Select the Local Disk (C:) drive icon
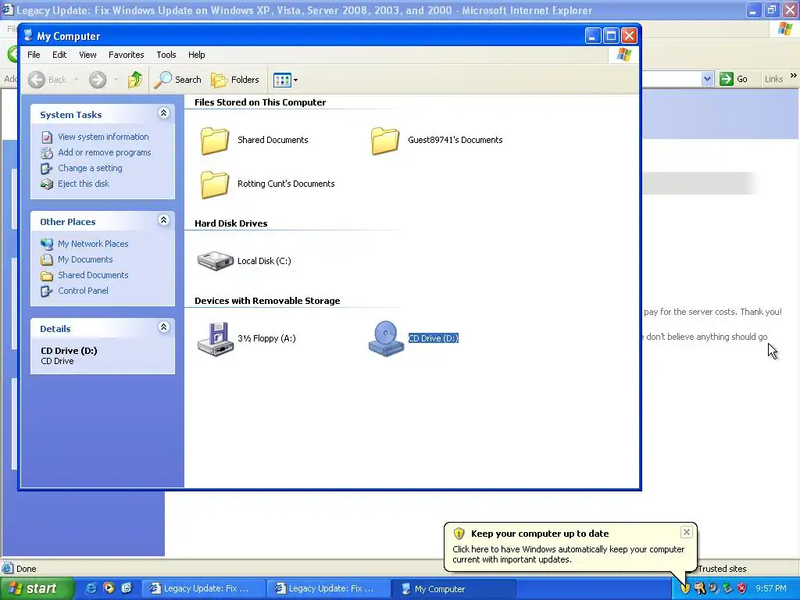The height and width of the screenshot is (600, 800). point(215,261)
